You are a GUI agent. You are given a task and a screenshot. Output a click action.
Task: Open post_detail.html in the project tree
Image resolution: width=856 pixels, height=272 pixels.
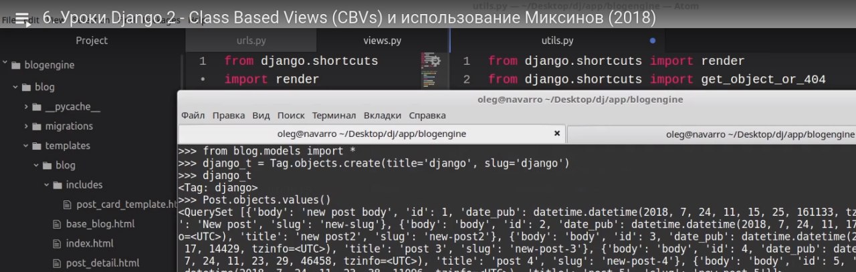pos(102,263)
